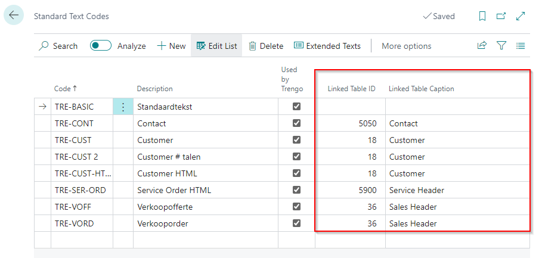Click the Verkooporder description

tap(206, 223)
